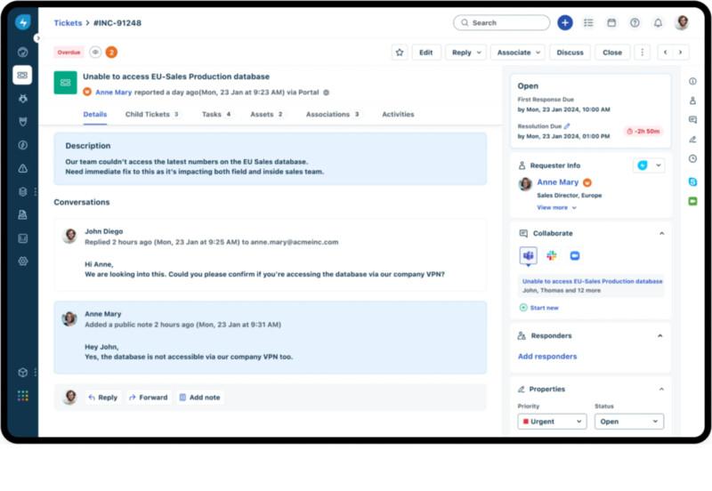The image size is (712, 491).
Task: Open the help question mark icon
Action: pyautogui.click(x=635, y=23)
